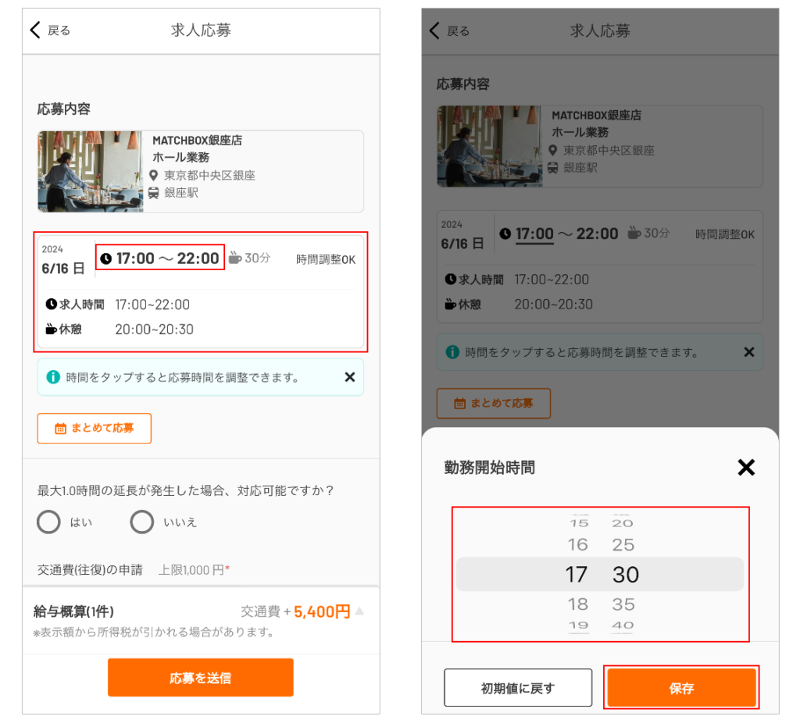Screen dimensions: 800x720
Task: Close the 勤務開始時間 time picker sheet
Action: click(746, 467)
